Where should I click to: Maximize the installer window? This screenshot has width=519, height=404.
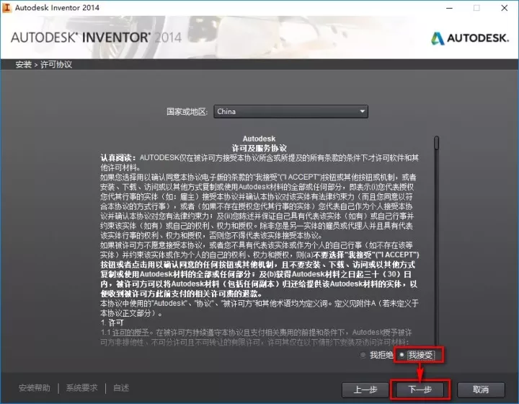(476, 8)
